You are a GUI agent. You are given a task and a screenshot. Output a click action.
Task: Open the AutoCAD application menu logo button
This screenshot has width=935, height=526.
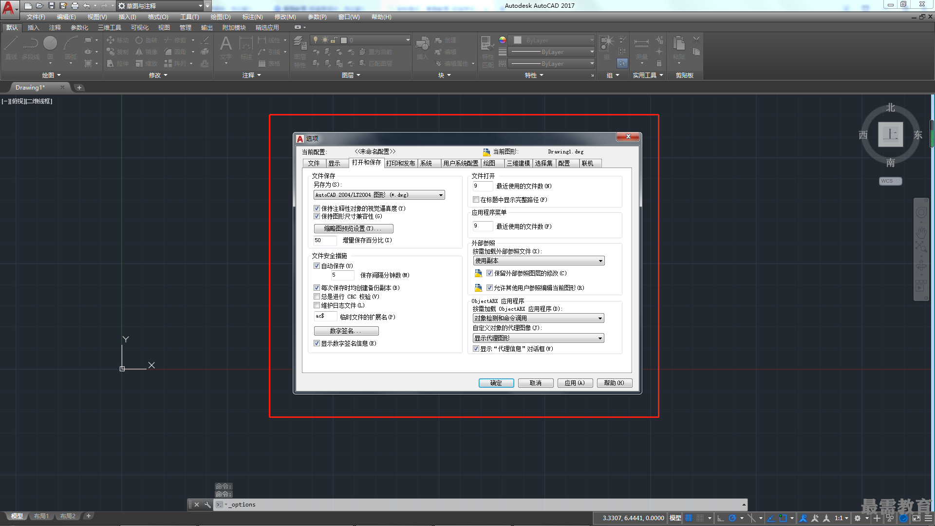point(10,9)
